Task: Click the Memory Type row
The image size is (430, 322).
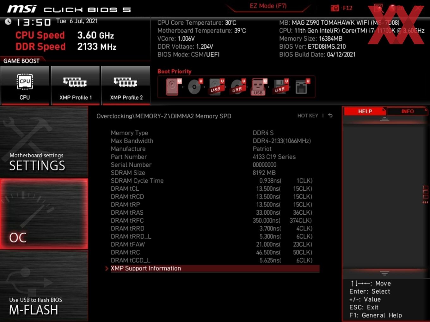Action: pyautogui.click(x=212, y=133)
